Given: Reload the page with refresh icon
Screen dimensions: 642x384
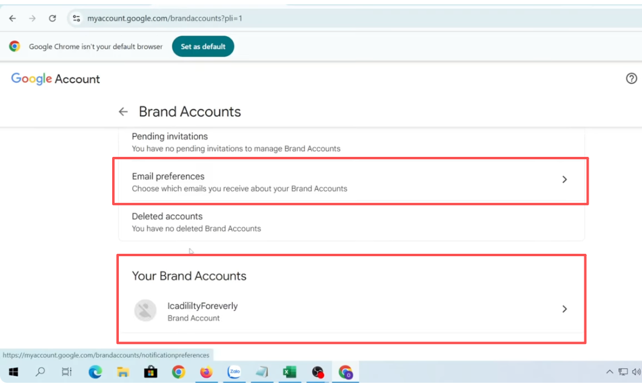Looking at the screenshot, I should [52, 18].
